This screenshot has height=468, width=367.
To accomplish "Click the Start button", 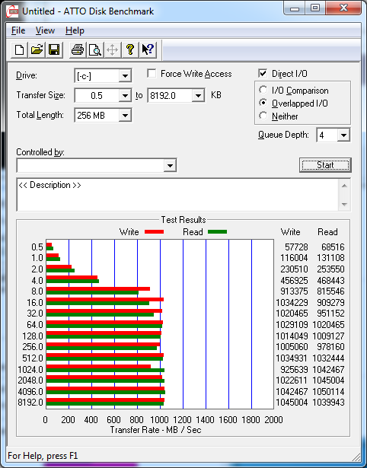I will pos(325,165).
